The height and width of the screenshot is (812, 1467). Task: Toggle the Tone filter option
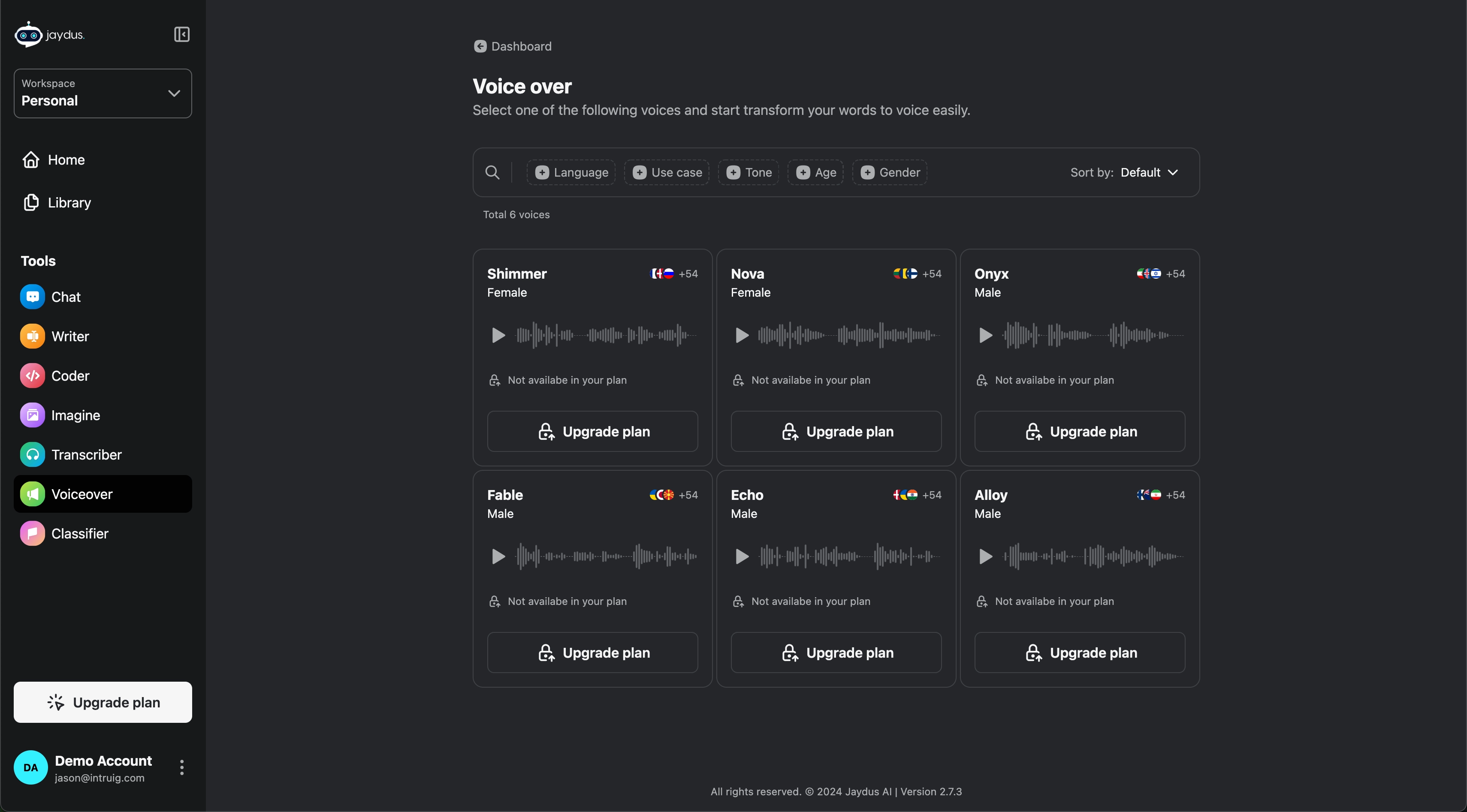pos(749,172)
